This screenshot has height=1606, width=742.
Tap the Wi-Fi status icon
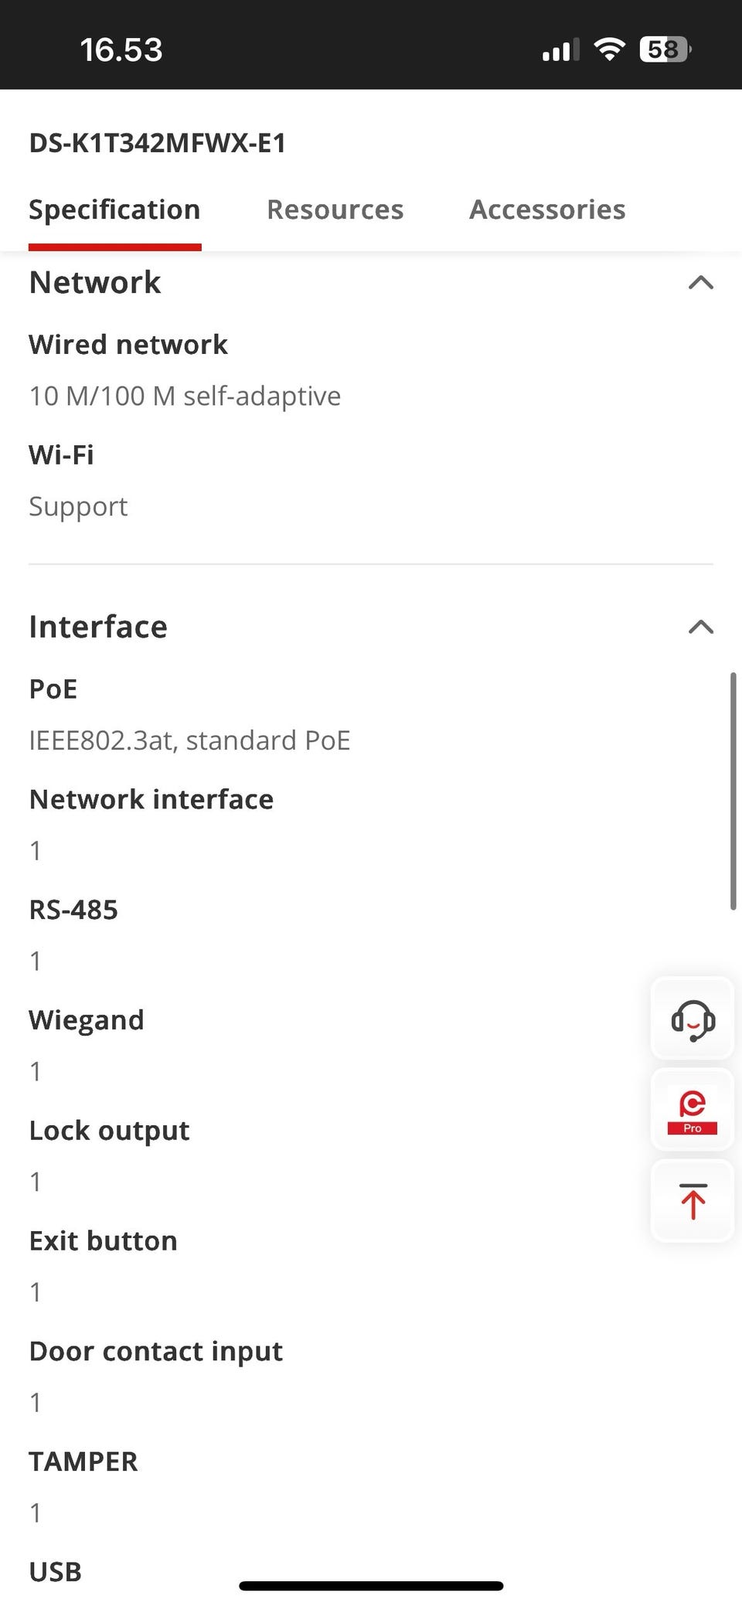609,49
